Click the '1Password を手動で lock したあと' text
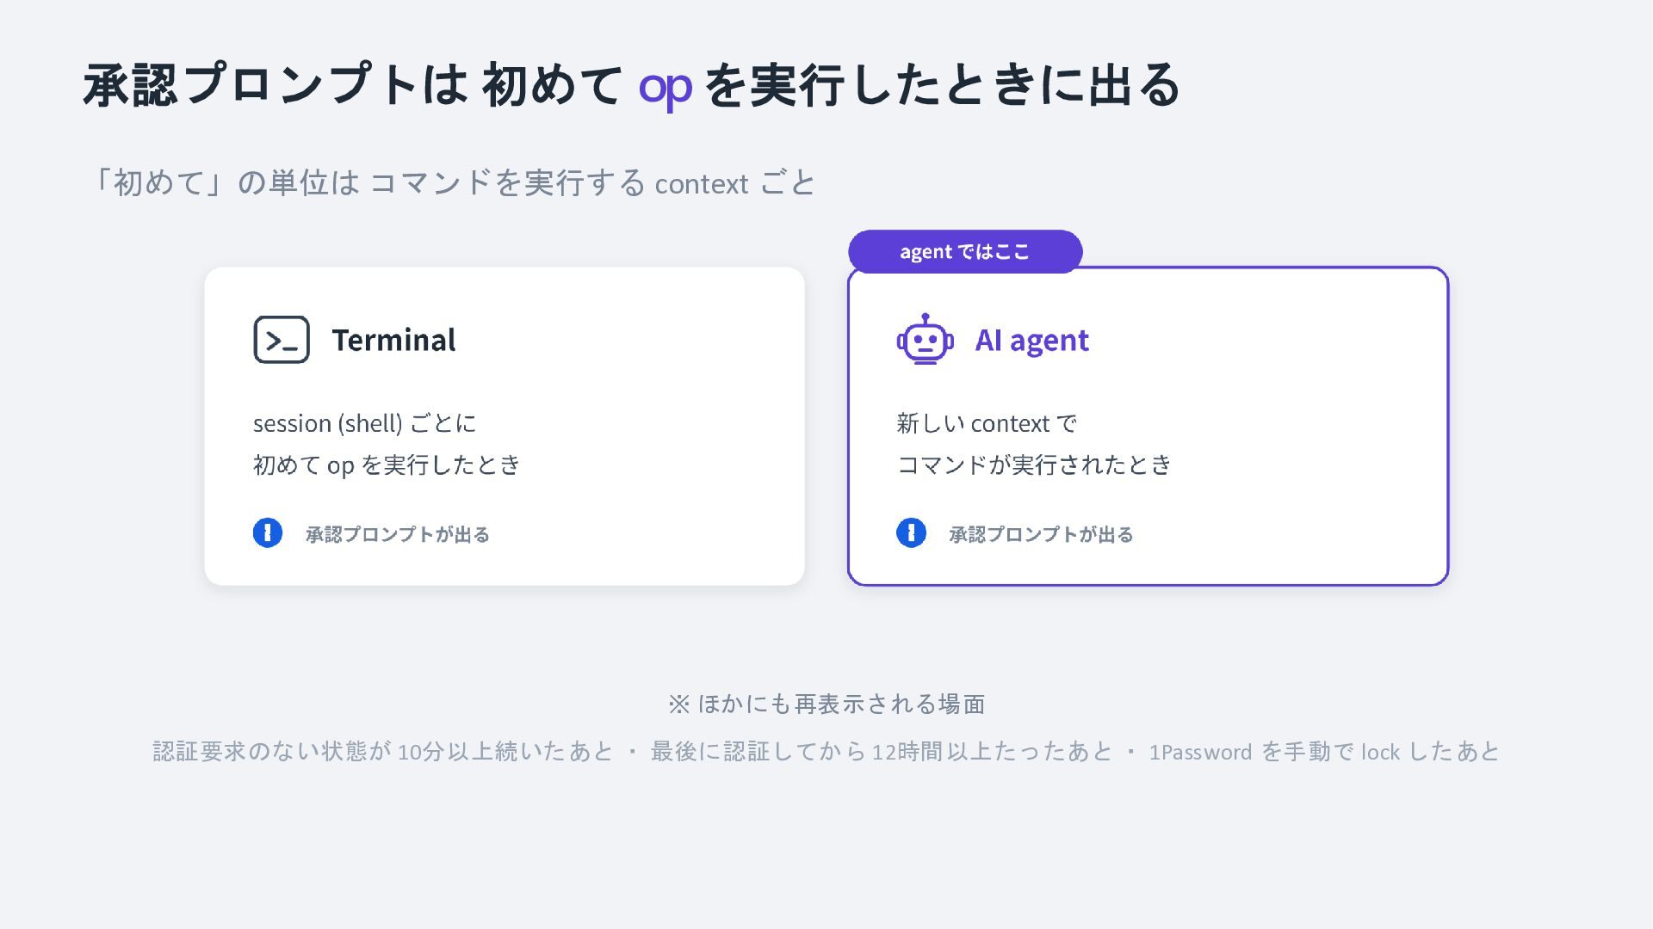 click(x=1325, y=751)
